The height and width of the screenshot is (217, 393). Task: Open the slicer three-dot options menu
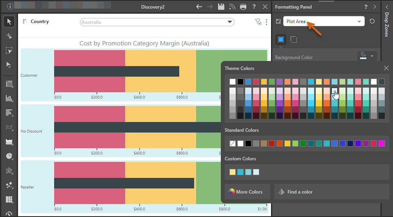[267, 22]
